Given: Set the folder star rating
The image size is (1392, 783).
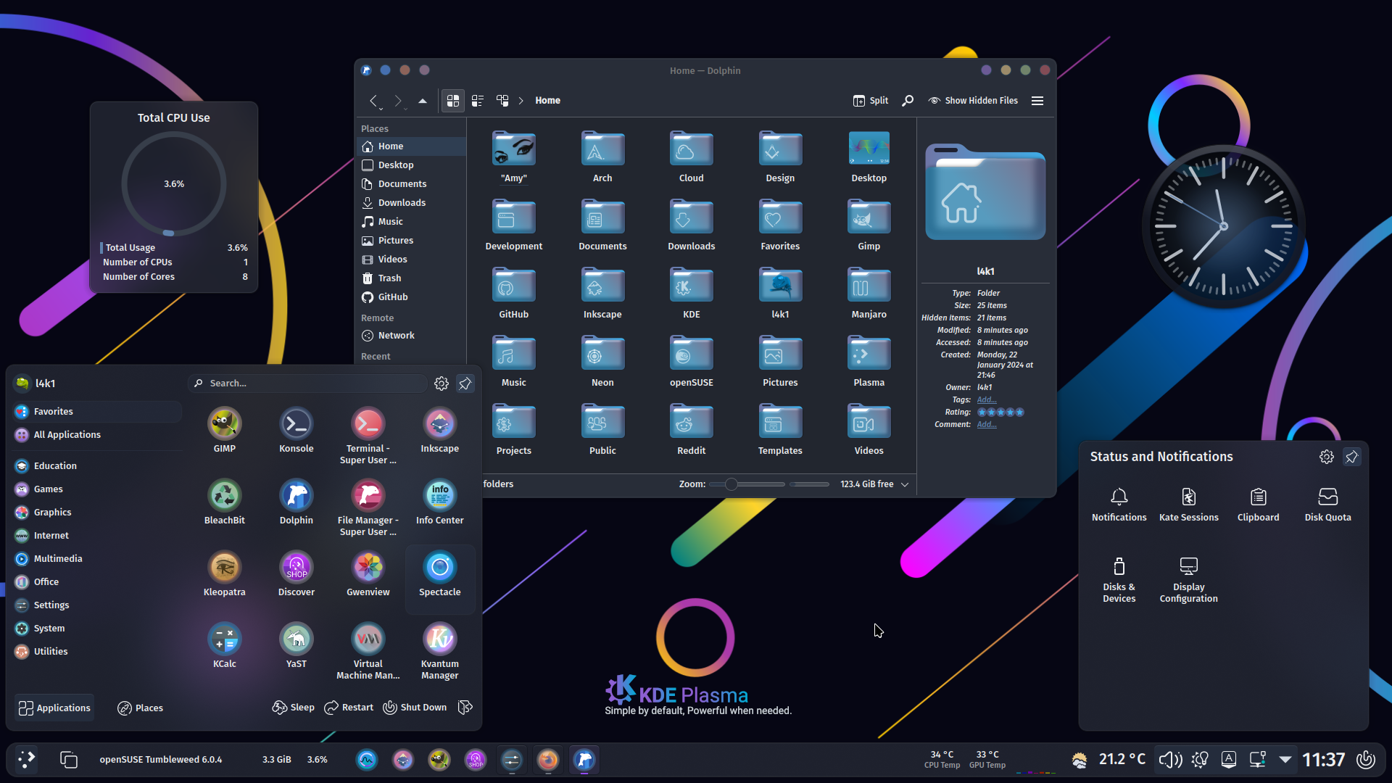Looking at the screenshot, I should click(1000, 412).
